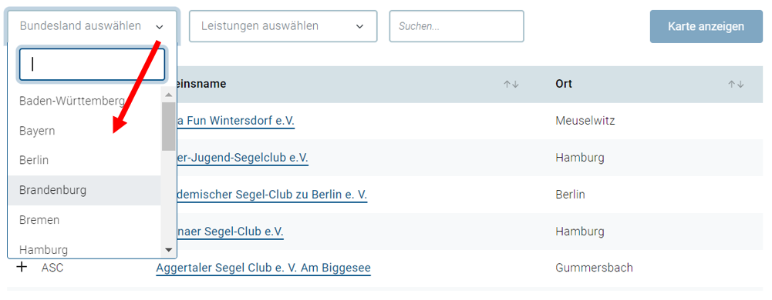Click the Leistungen dropdown chevron
Viewport: 772px width, 300px height.
point(360,26)
